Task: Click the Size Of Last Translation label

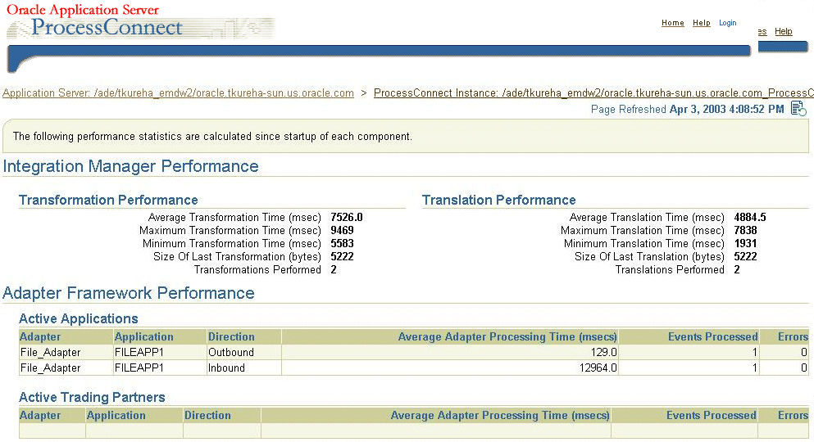Action: [649, 257]
